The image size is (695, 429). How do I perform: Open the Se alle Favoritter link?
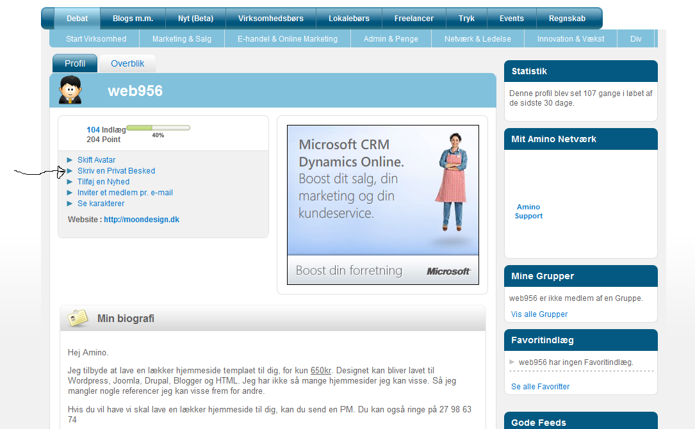[540, 387]
